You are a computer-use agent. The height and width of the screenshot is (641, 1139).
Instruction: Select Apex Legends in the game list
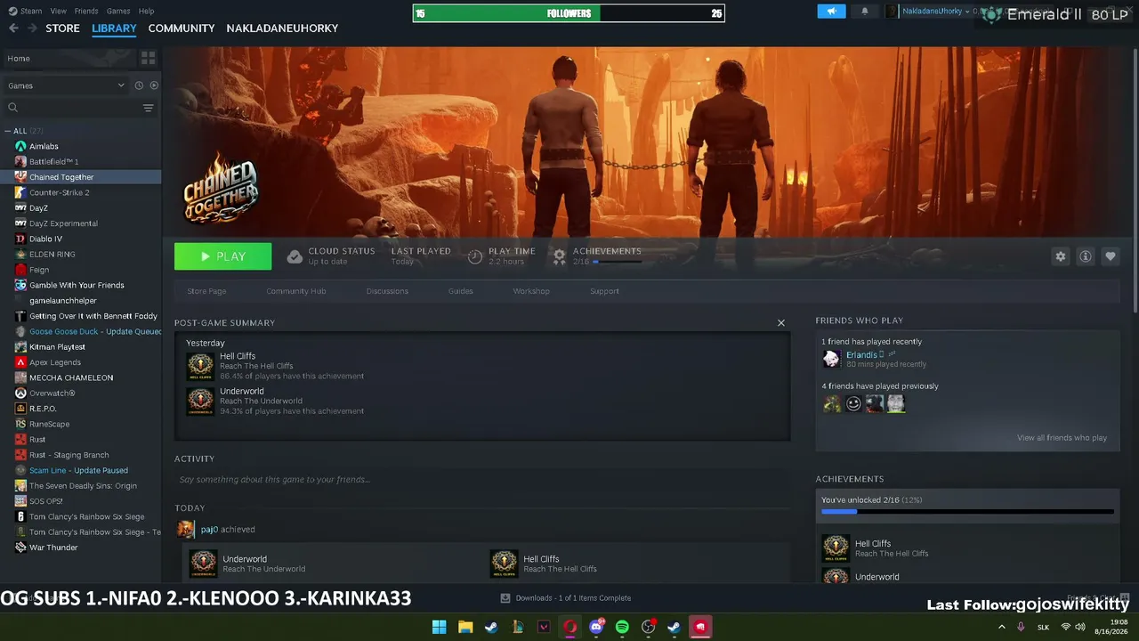(x=80, y=362)
